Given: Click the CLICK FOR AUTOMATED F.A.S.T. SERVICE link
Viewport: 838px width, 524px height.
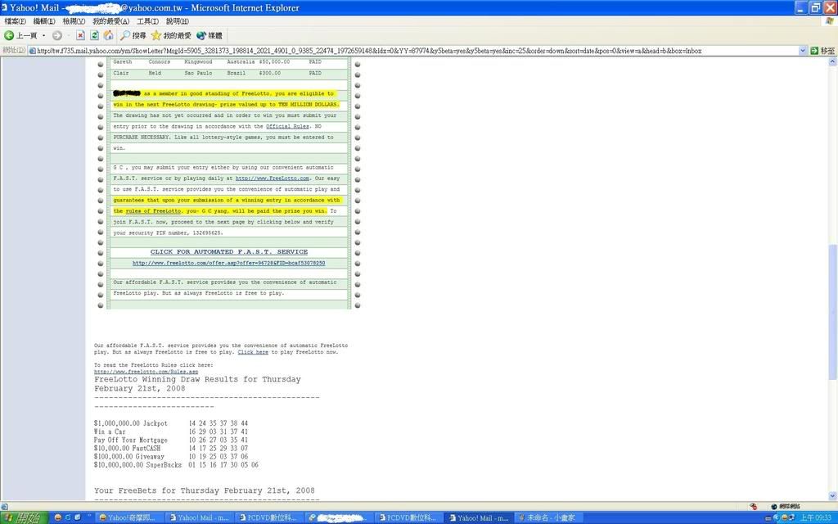Looking at the screenshot, I should point(229,252).
